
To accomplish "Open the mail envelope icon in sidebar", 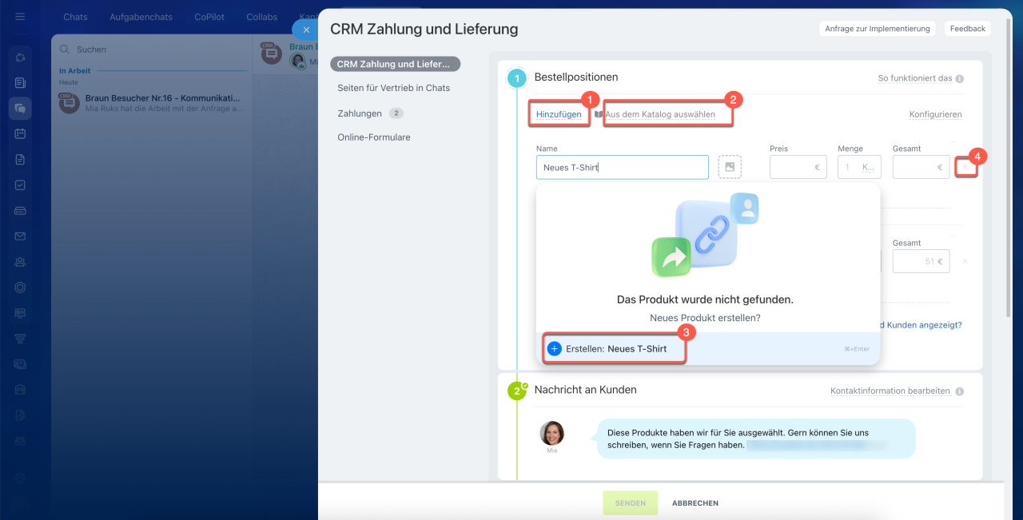I will click(x=20, y=236).
